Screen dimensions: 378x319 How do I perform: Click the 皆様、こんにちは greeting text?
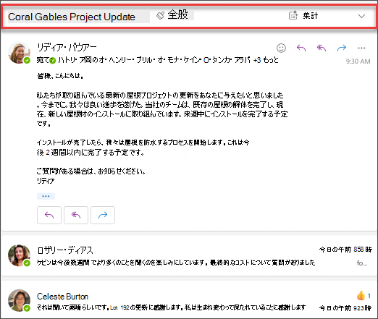tap(60, 76)
